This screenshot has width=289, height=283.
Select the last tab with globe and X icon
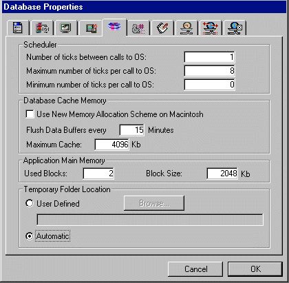pyautogui.click(x=235, y=28)
